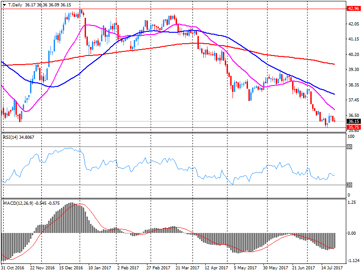
Task: Click the '21 Jun 2017' date label
Action: tap(303, 268)
